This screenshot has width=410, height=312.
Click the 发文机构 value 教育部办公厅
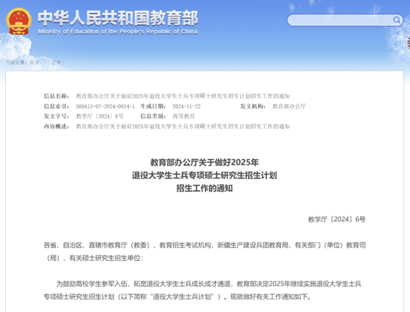(x=289, y=106)
